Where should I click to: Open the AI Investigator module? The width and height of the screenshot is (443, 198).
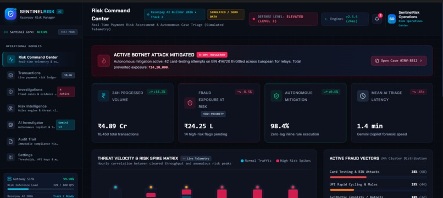click(41, 125)
